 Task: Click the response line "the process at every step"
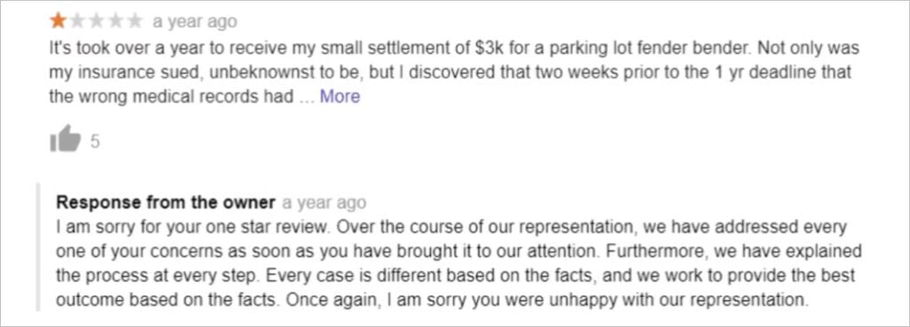456,276
